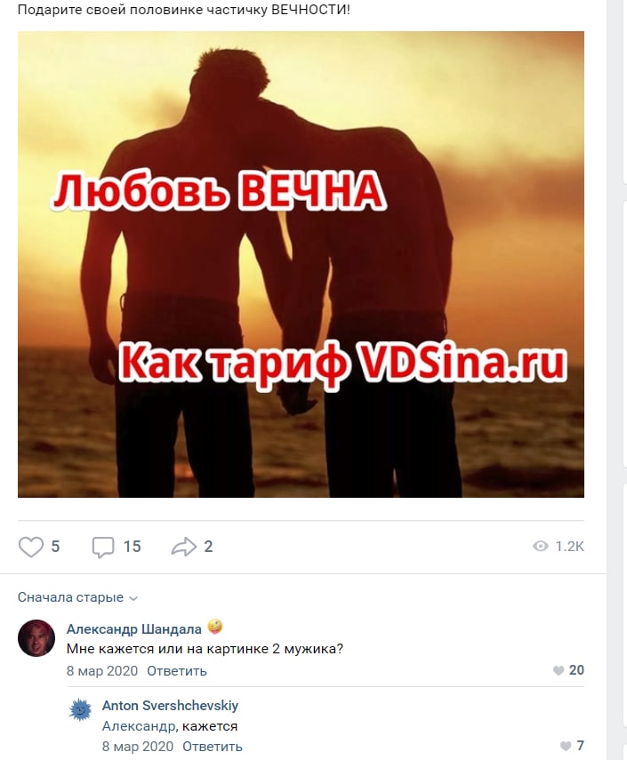Click the Александр mention in reply

(x=139, y=726)
